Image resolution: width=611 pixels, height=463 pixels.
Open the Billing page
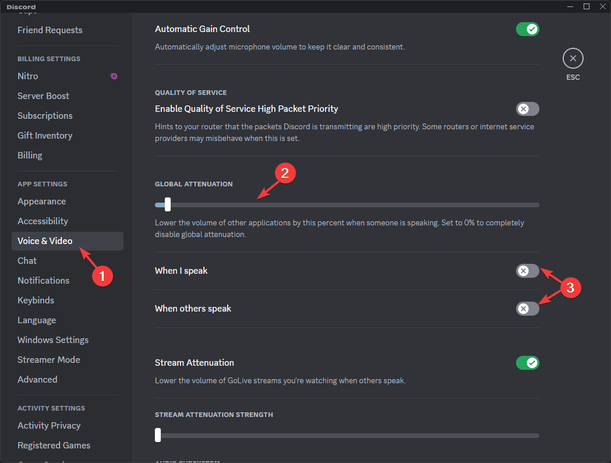click(x=30, y=155)
